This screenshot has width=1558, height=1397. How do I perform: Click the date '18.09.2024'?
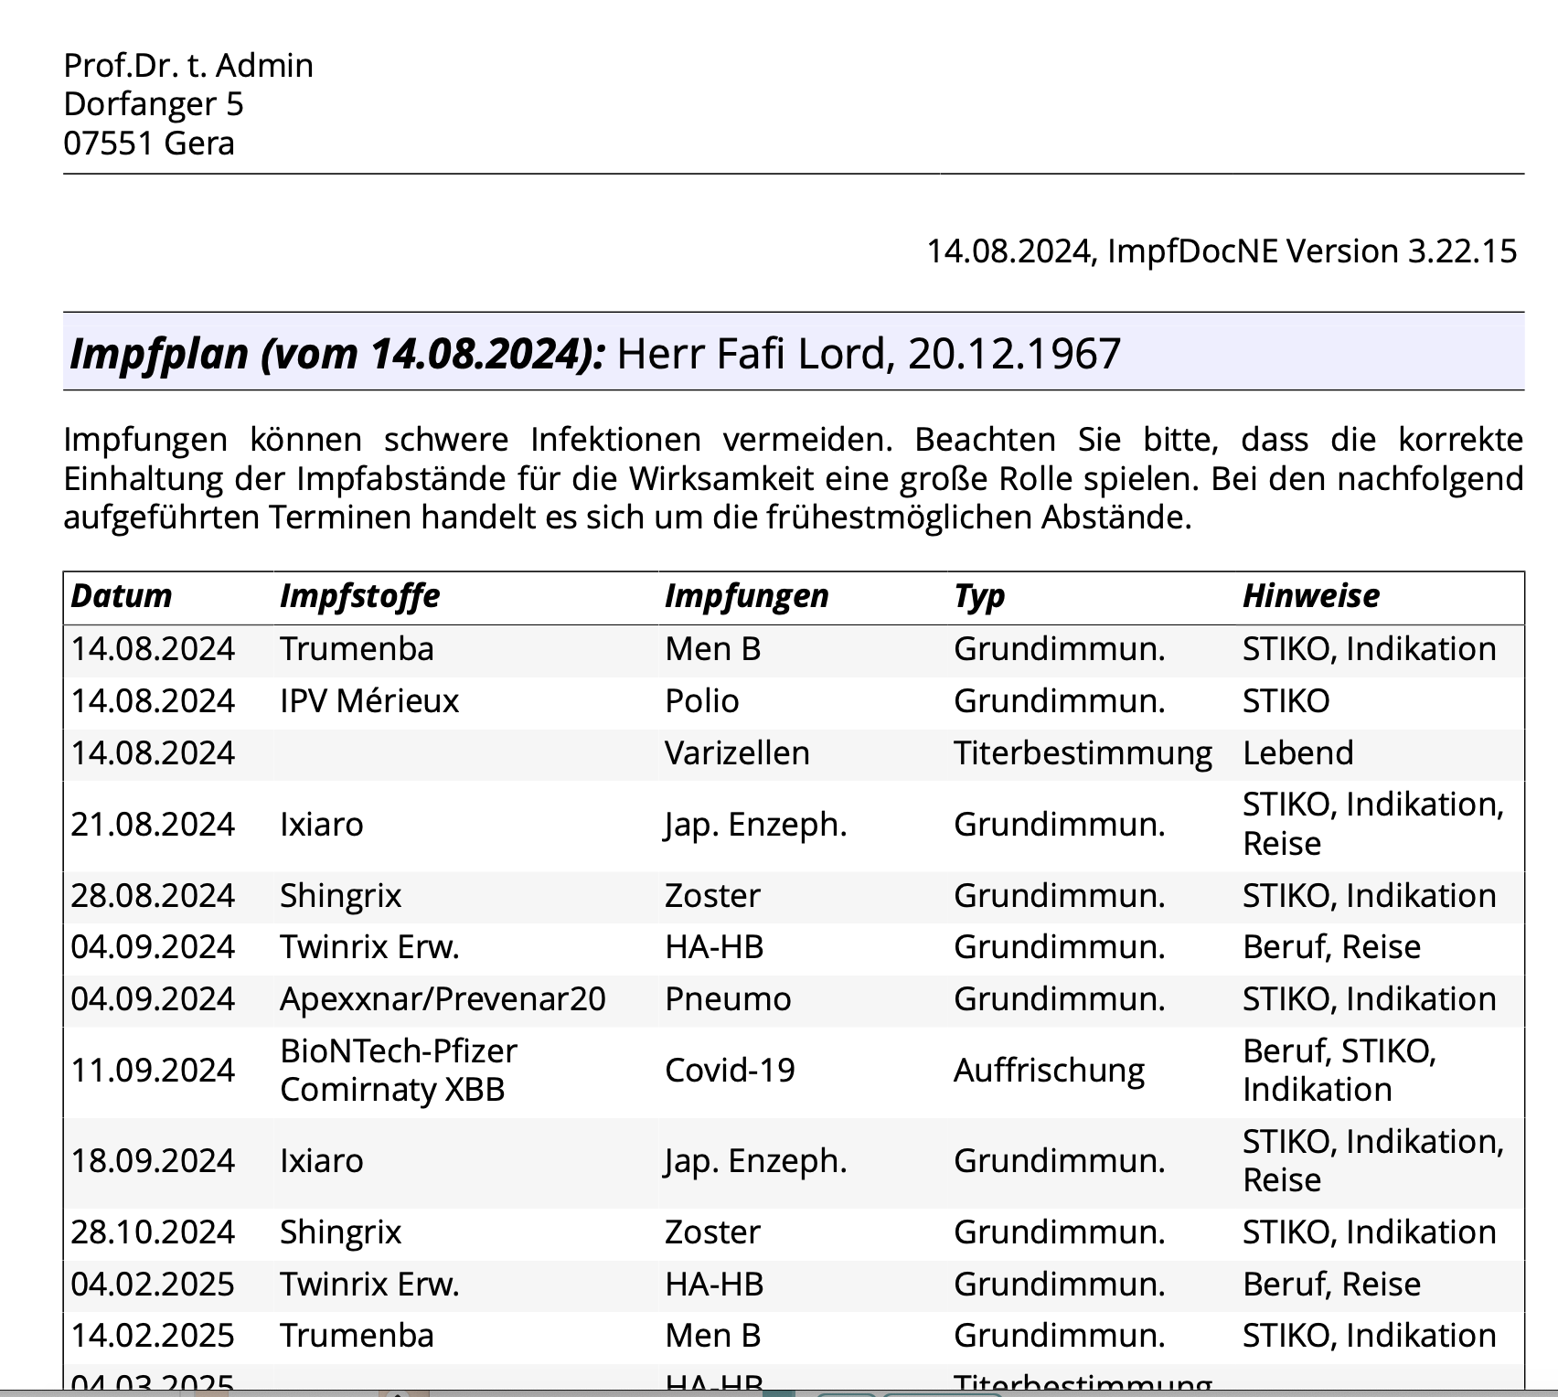(x=153, y=1161)
